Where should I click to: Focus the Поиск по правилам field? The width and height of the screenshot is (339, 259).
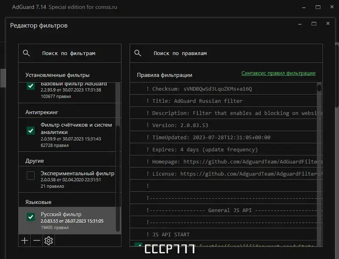point(226,53)
